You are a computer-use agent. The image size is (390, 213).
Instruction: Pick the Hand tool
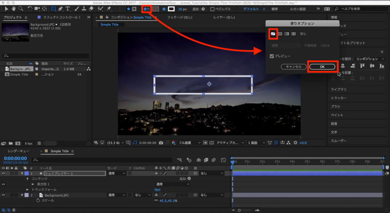pos(13,9)
